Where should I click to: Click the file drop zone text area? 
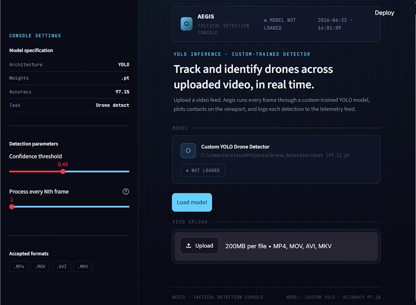[x=278, y=246]
